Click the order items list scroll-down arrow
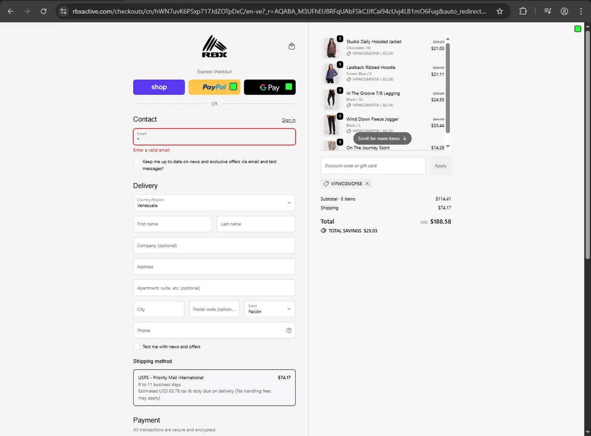Viewport: 591px width, 436px height. [x=448, y=147]
